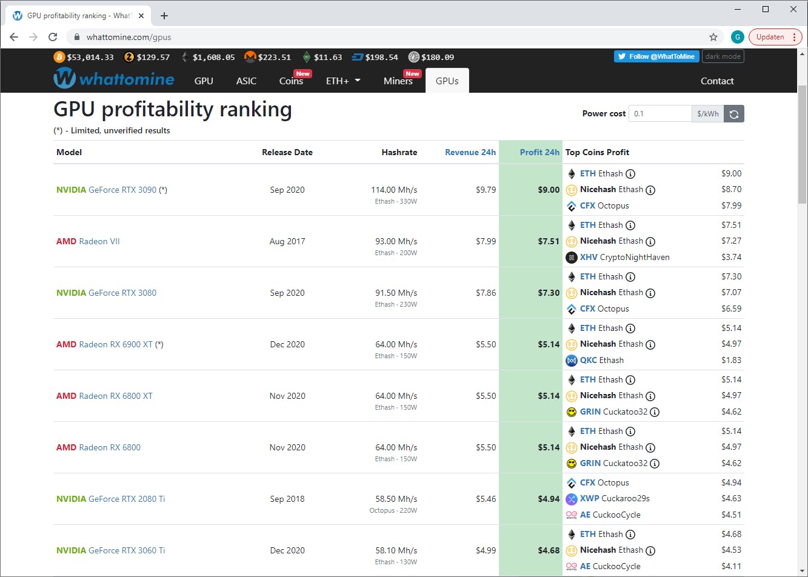
Task: Click the Dash icon beside $198.54
Action: pos(358,57)
